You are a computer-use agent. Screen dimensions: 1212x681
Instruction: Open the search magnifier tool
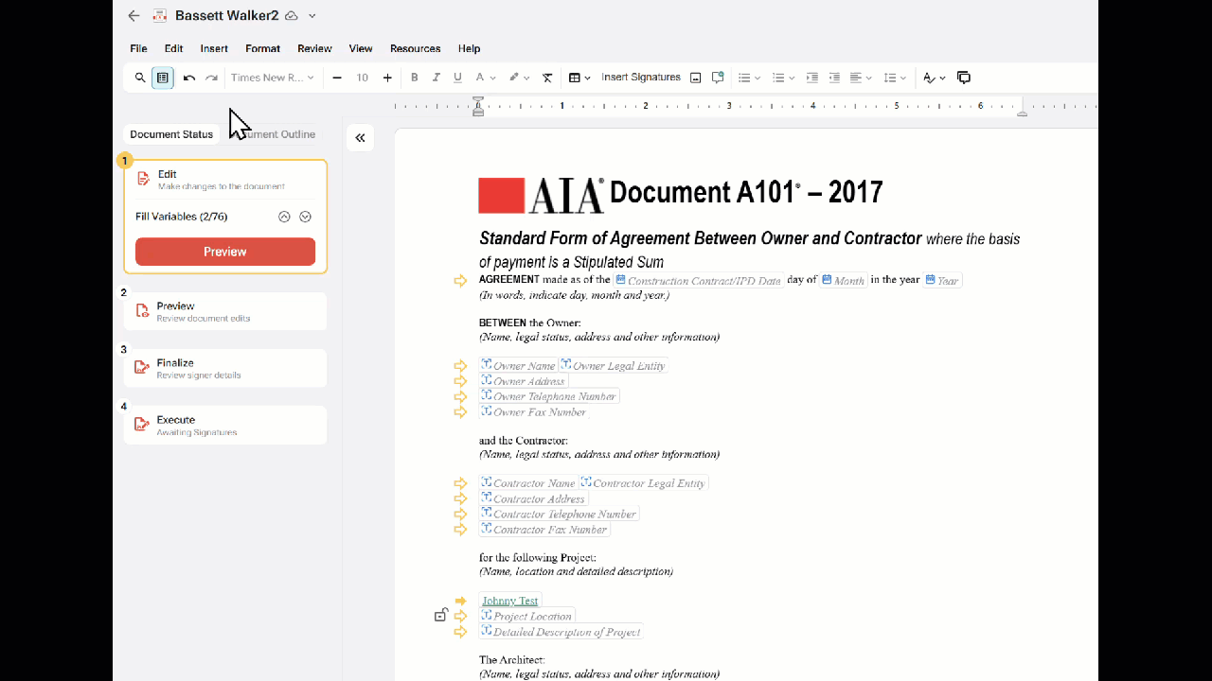point(140,78)
